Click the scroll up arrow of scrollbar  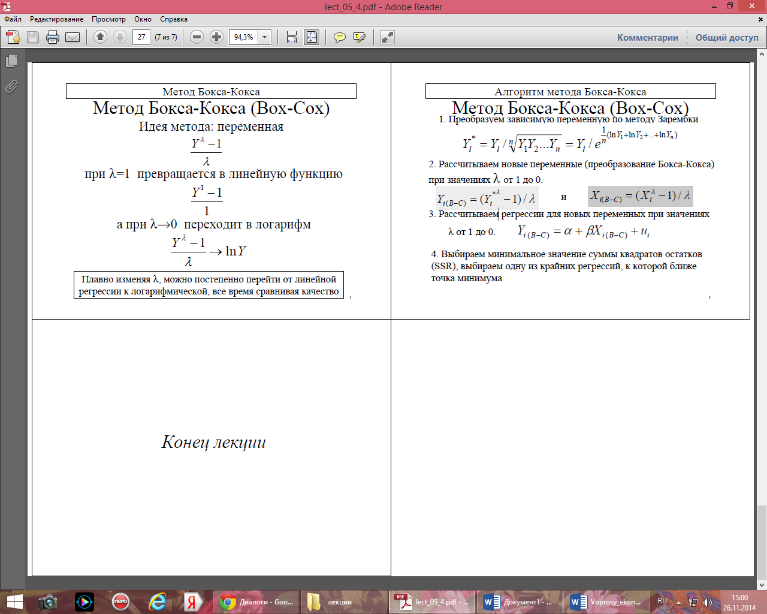pos(762,55)
